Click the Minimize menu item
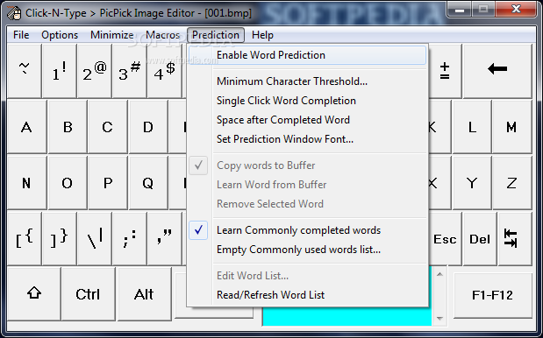 [x=112, y=35]
